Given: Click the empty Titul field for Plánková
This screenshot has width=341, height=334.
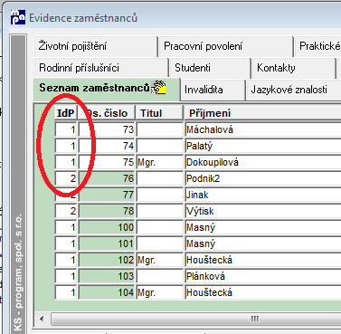Looking at the screenshot, I should pos(159,276).
